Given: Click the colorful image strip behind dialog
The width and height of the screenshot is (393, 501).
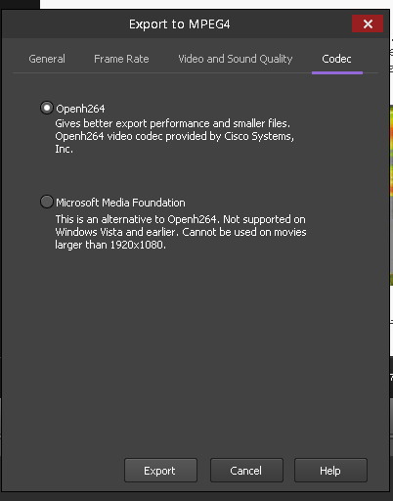Looking at the screenshot, I should [x=391, y=195].
